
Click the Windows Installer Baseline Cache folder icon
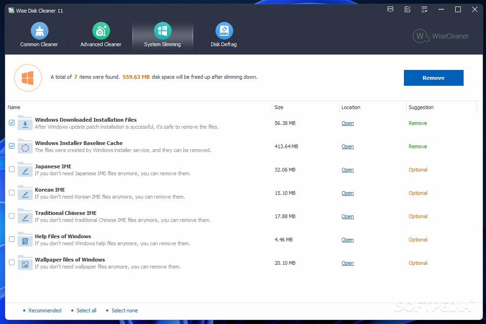[25, 146]
